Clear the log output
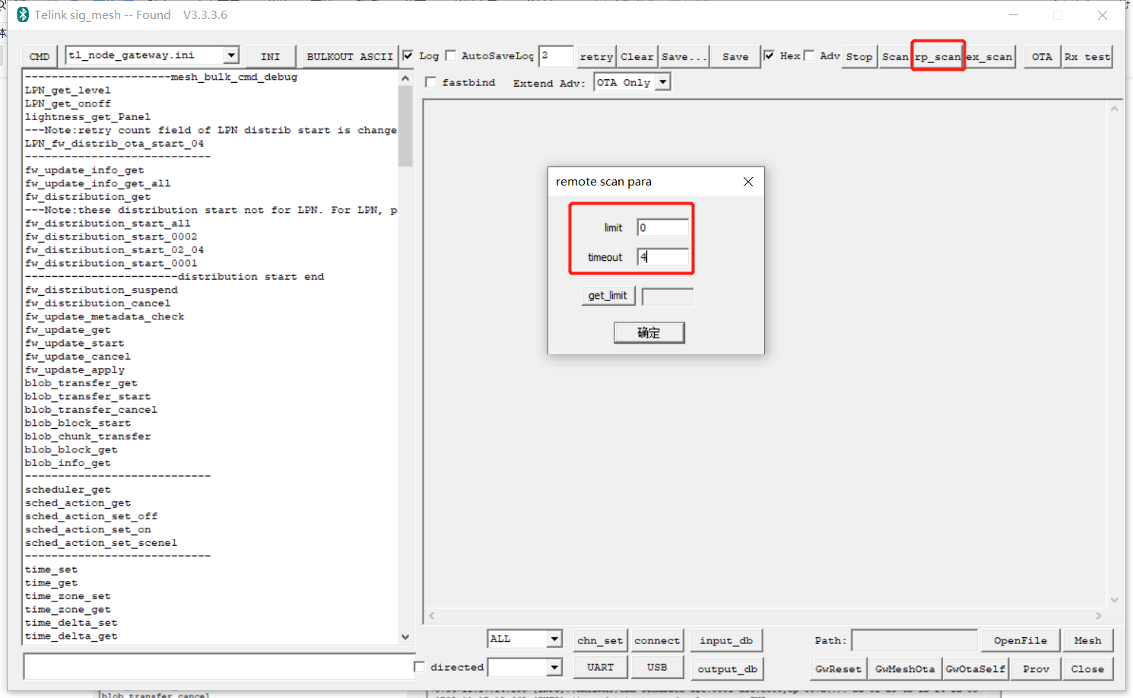This screenshot has height=698, width=1133. (636, 56)
